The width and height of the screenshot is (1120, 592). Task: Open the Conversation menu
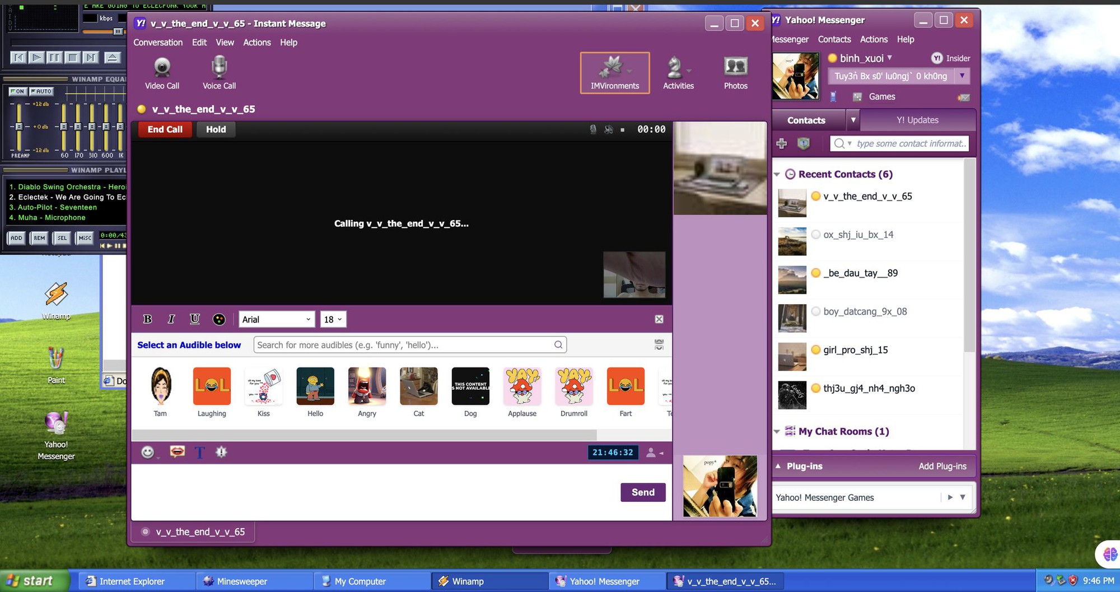point(158,42)
